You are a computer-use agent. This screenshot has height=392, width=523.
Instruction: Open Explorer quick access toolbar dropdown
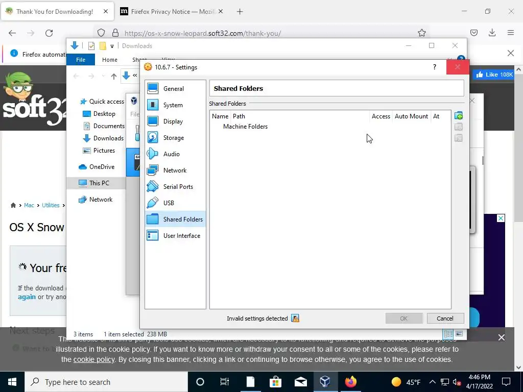coord(112,46)
